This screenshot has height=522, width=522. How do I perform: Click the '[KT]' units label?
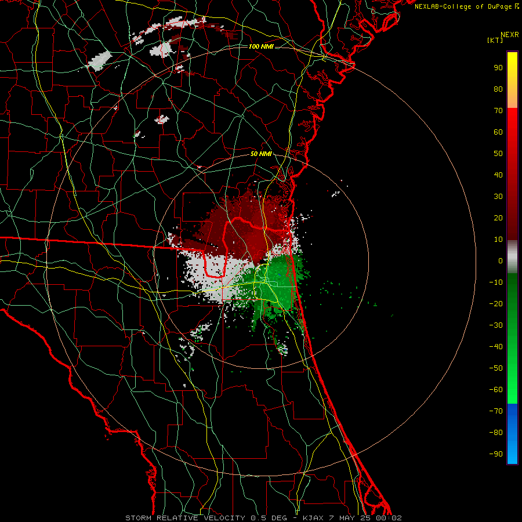(495, 40)
